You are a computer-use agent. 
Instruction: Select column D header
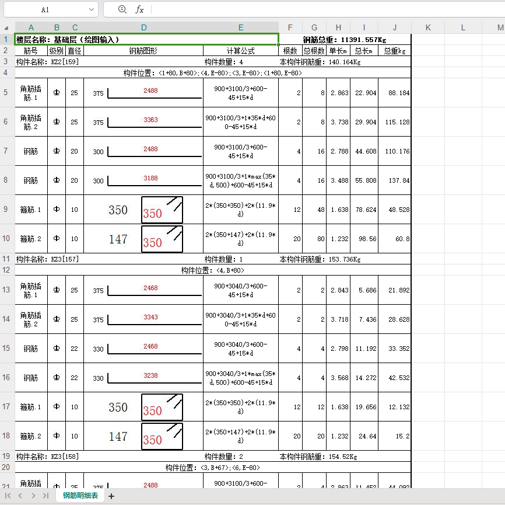pyautogui.click(x=143, y=28)
